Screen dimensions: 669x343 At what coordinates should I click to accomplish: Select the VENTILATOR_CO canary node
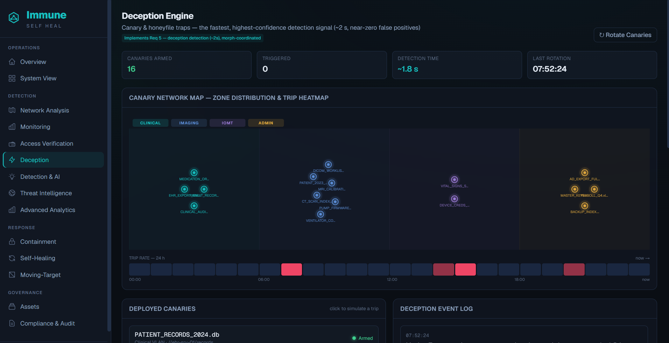pos(321,214)
